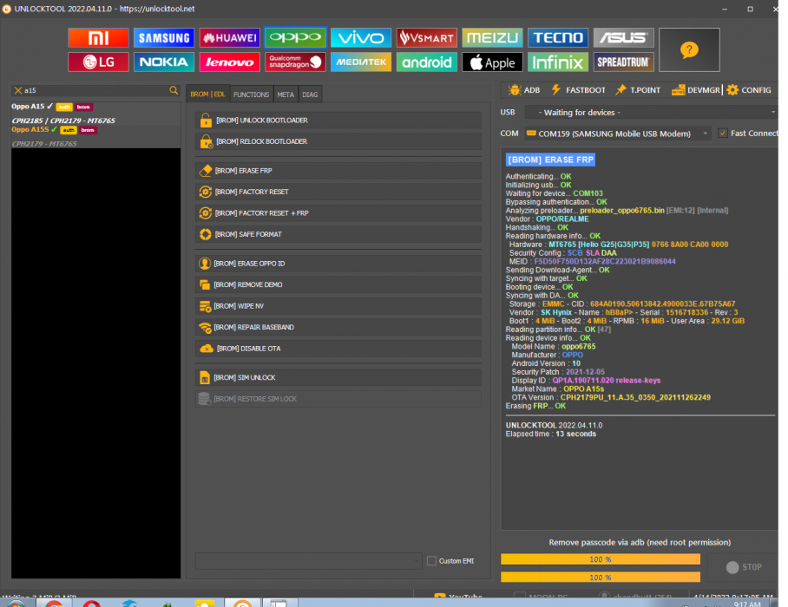
Task: Click the 'Erasing FRP... OK' log line
Action: pyautogui.click(x=535, y=406)
